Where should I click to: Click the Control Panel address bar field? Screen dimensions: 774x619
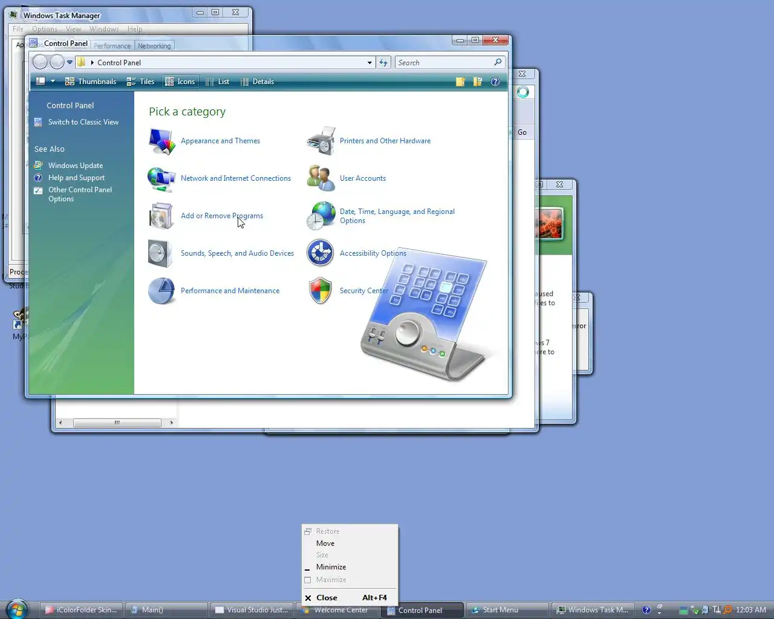(x=225, y=62)
